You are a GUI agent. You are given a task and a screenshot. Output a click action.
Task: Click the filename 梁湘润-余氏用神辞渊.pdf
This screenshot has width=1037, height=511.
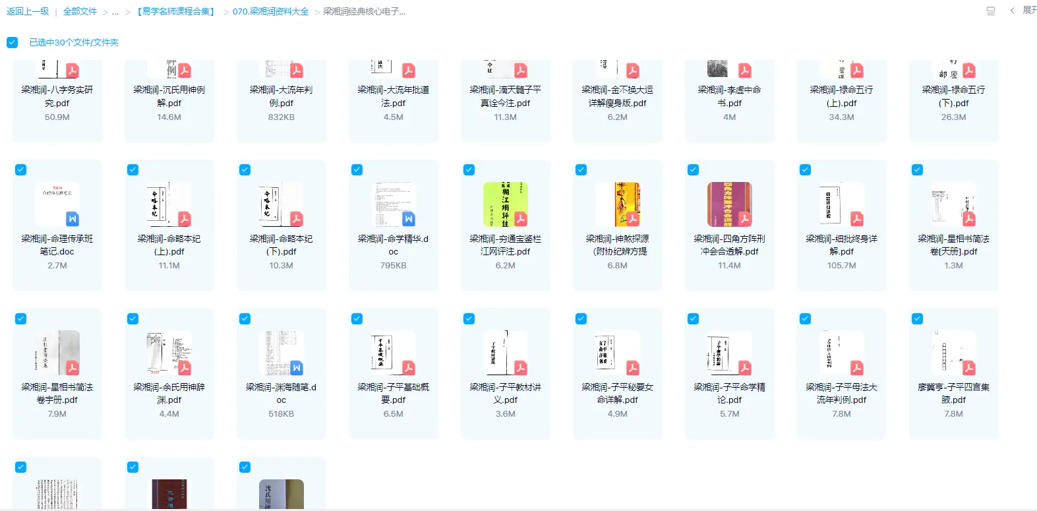tap(169, 394)
